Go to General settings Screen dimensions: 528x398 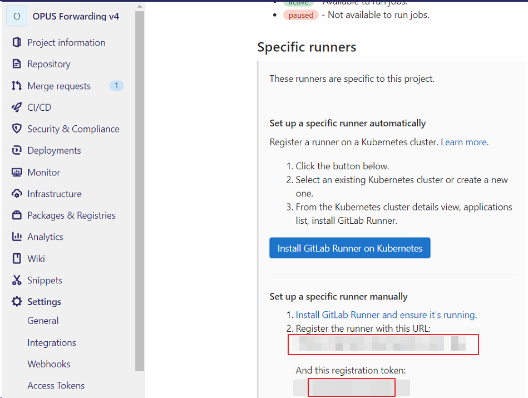tap(43, 321)
